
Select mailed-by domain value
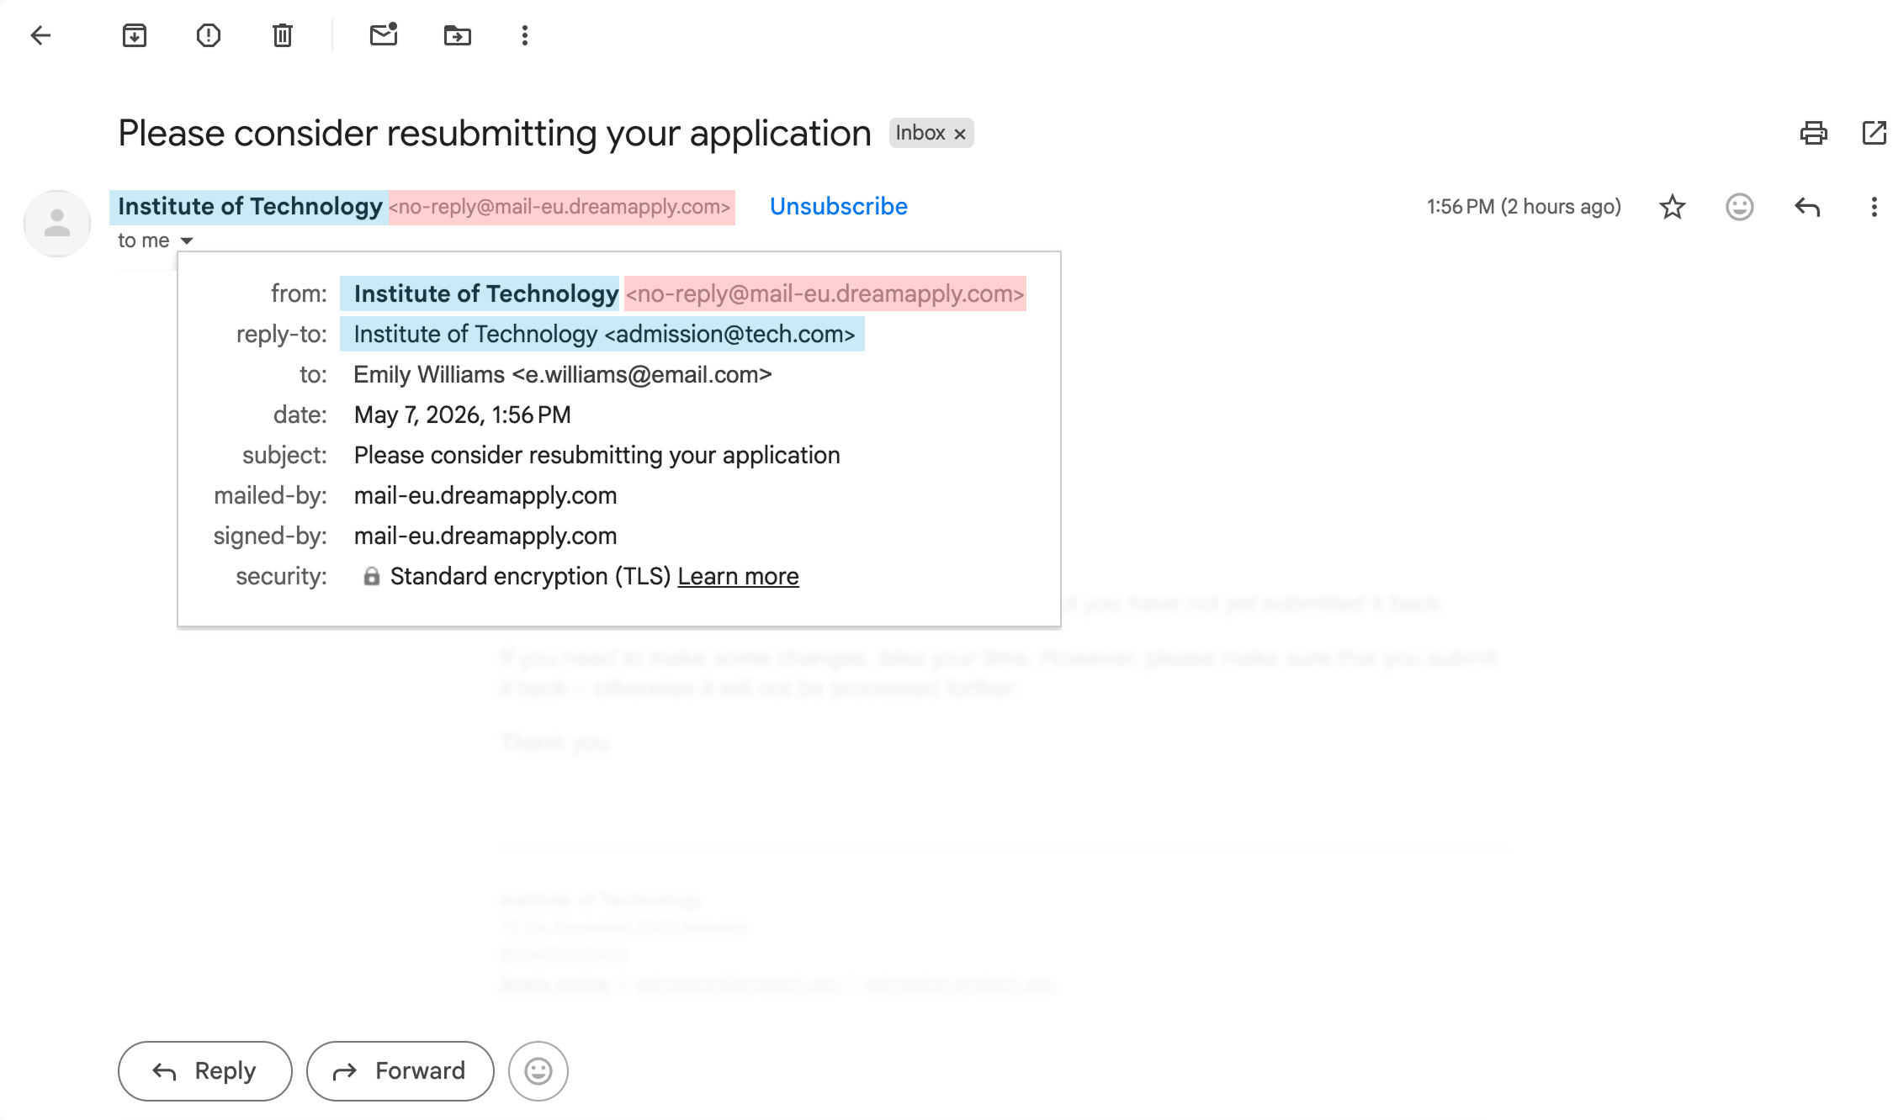pyautogui.click(x=485, y=495)
